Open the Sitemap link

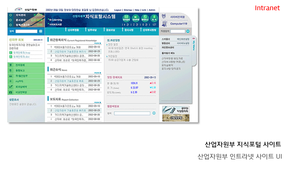[128, 10]
